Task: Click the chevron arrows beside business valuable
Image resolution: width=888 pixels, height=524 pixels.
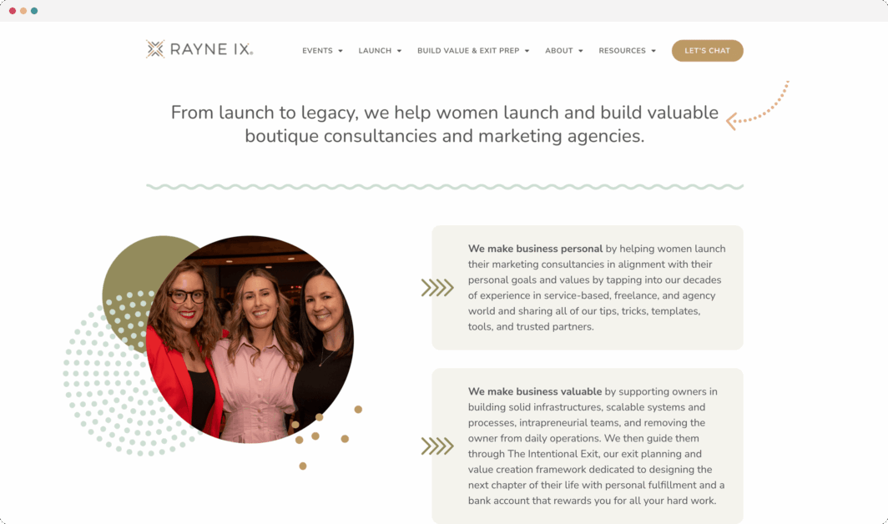Action: (437, 446)
